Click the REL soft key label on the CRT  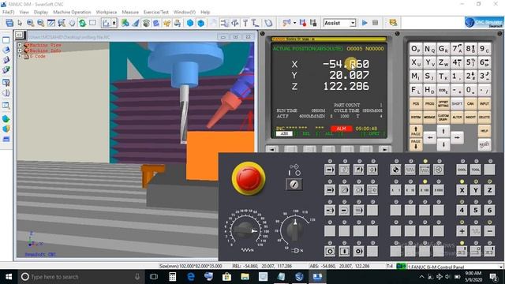point(306,133)
